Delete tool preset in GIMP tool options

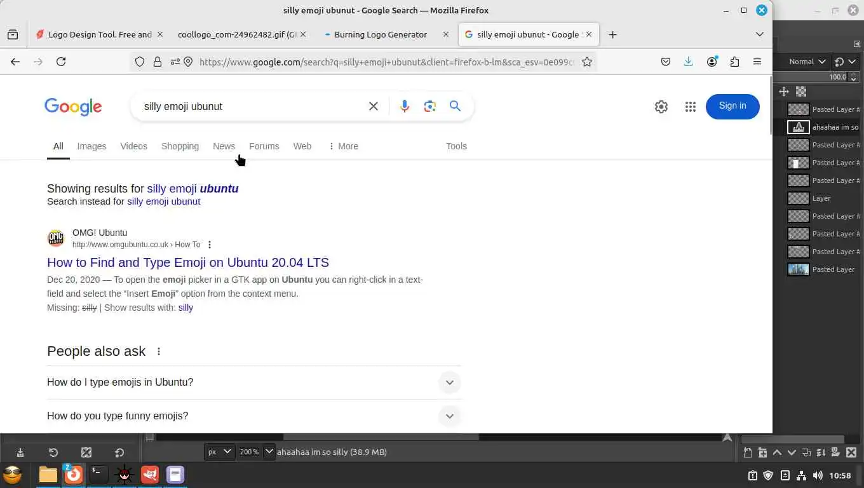pyautogui.click(x=86, y=452)
